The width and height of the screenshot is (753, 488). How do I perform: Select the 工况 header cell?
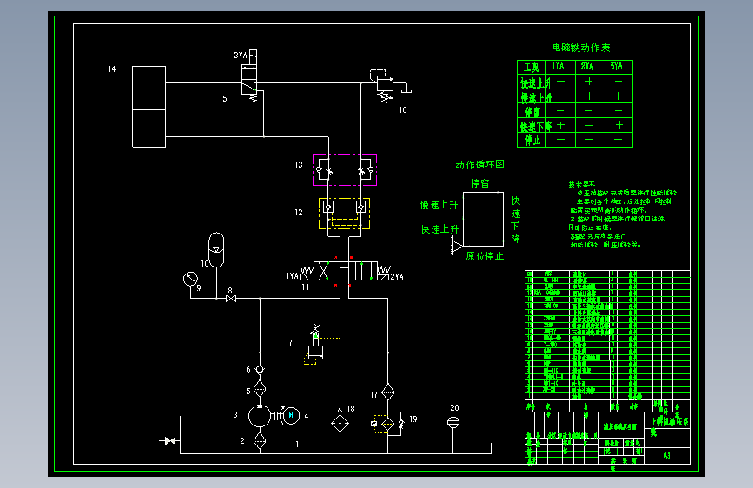click(532, 67)
